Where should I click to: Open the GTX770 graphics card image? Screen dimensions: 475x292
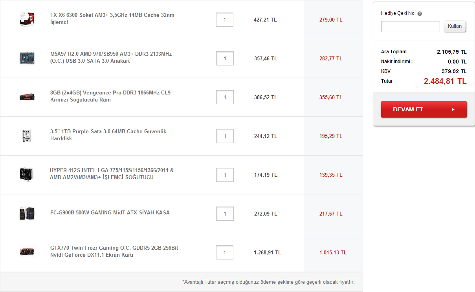coord(27,252)
